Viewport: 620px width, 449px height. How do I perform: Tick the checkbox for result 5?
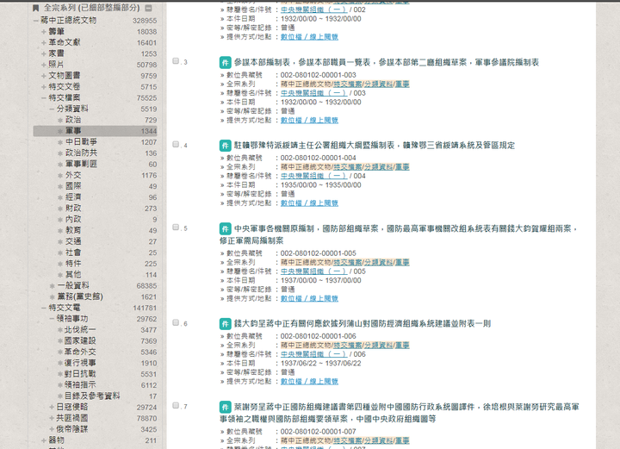coord(176,227)
